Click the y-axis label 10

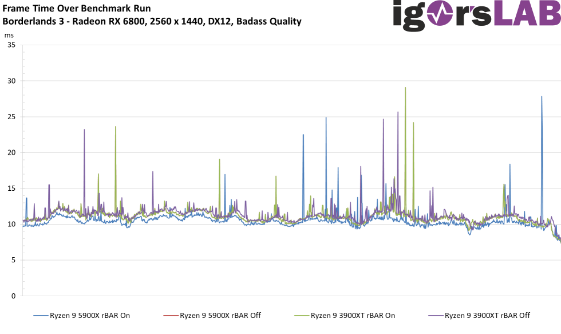(11, 224)
